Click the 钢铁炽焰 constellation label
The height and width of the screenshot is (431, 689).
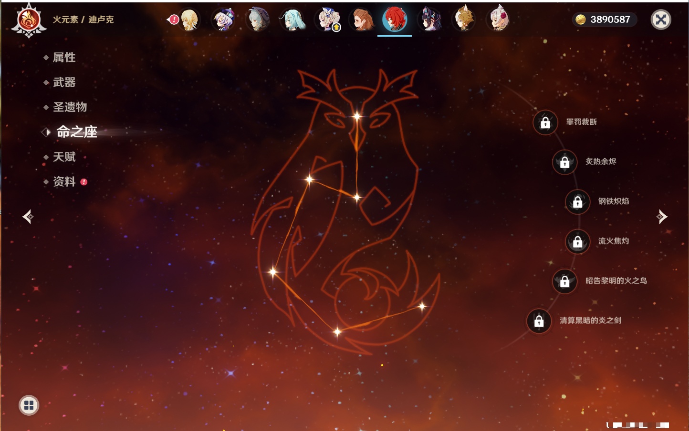click(614, 201)
